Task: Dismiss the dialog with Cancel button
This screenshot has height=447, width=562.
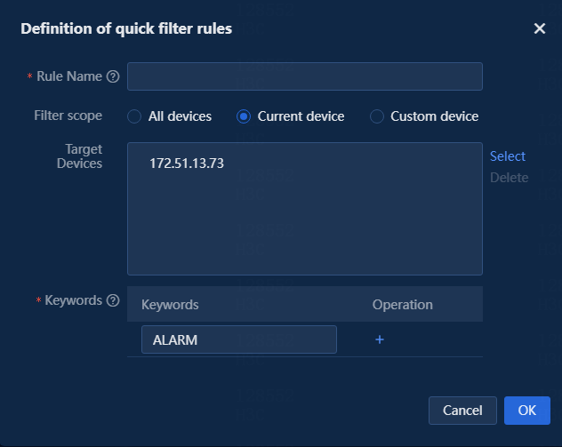Action: (x=462, y=411)
